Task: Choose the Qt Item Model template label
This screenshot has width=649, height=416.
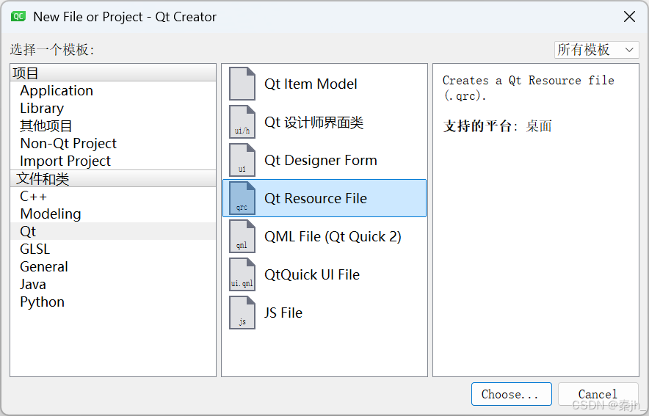Action: pos(311,84)
